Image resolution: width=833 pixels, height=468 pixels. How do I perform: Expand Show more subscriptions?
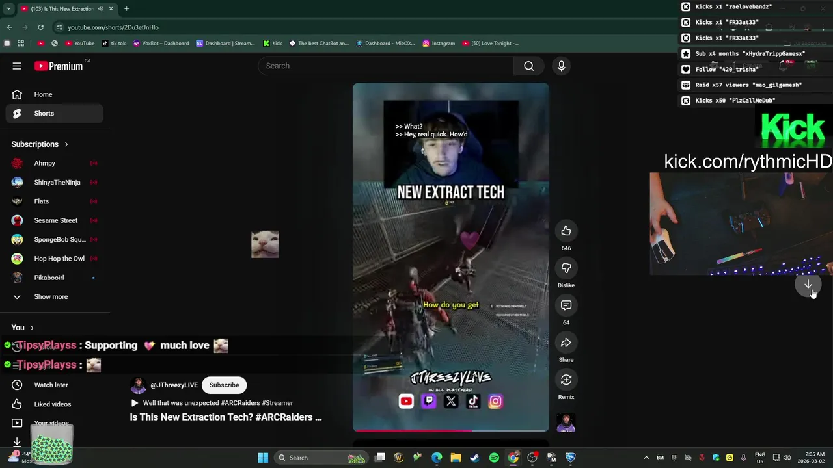pos(55,296)
